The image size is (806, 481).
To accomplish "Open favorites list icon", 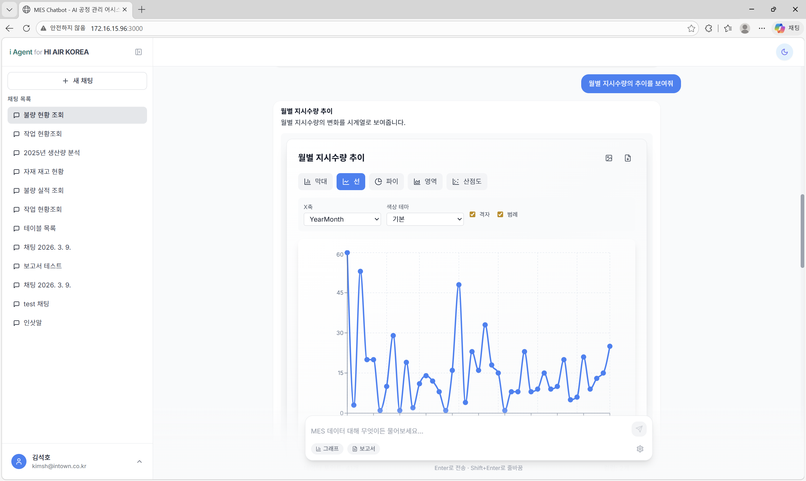I will pyautogui.click(x=728, y=28).
